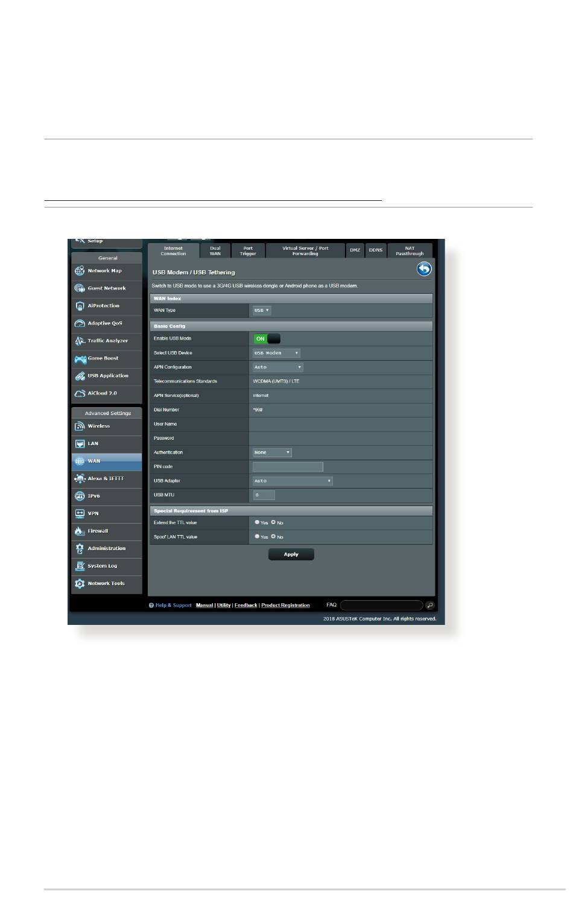The image size is (573, 903).
Task: Open the Administration icon
Action: coord(80,549)
